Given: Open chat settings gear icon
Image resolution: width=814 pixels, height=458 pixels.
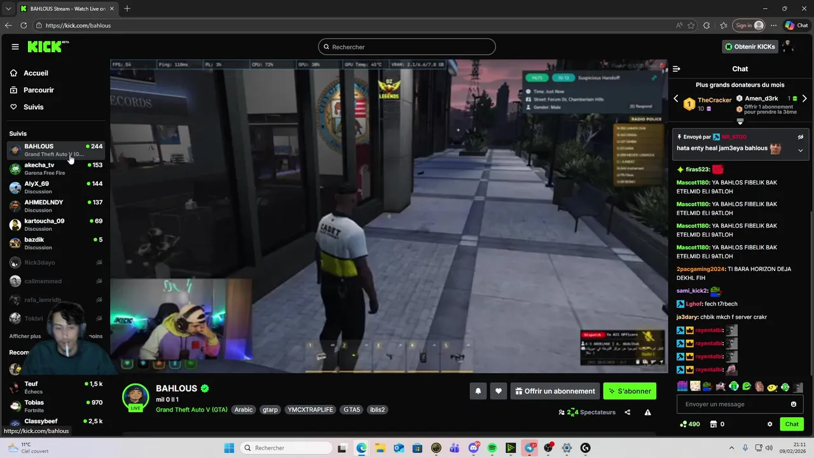Looking at the screenshot, I should (x=769, y=424).
